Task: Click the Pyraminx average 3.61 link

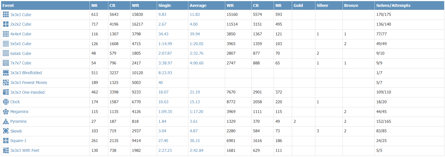Action: 194,121
